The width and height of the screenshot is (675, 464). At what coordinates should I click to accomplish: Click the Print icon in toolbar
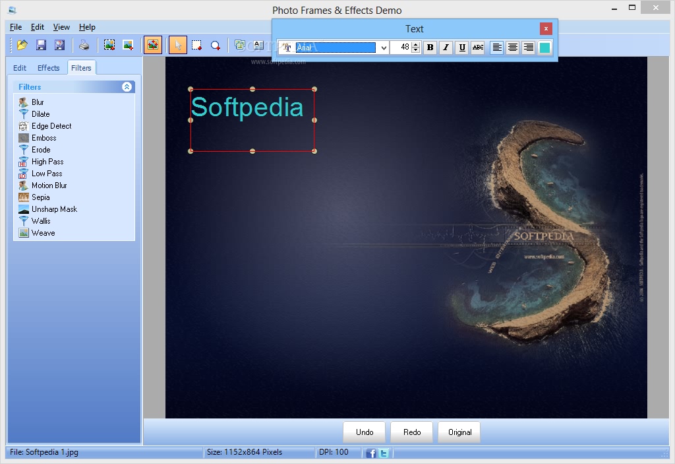coord(84,45)
